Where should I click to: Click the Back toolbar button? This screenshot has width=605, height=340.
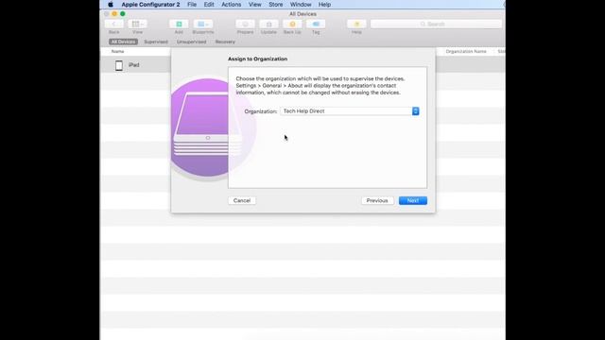(113, 24)
